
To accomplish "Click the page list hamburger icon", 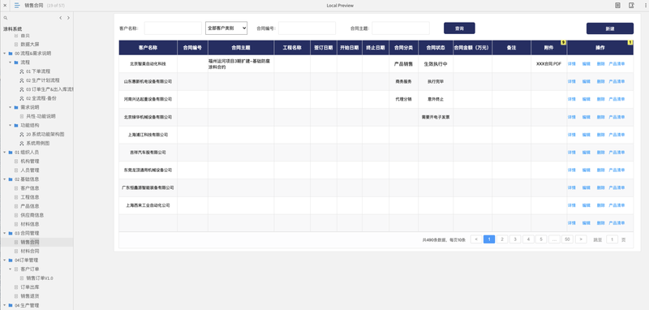I will [17, 6].
